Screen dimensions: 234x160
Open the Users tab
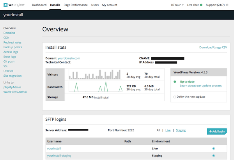95,5
